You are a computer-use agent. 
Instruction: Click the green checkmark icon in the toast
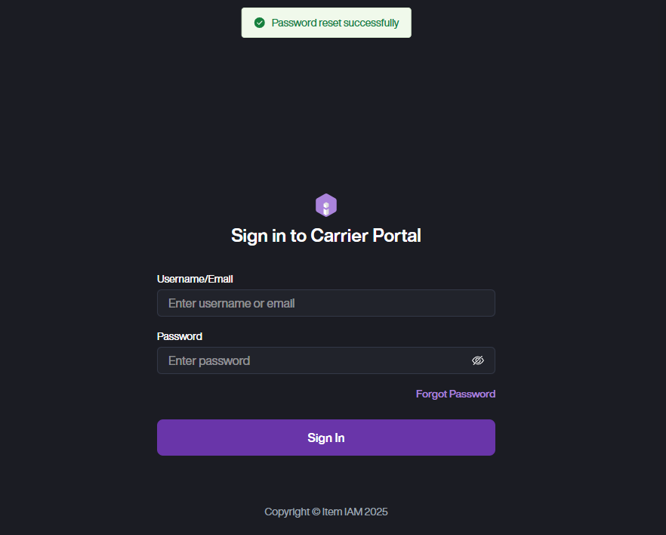pyautogui.click(x=260, y=23)
